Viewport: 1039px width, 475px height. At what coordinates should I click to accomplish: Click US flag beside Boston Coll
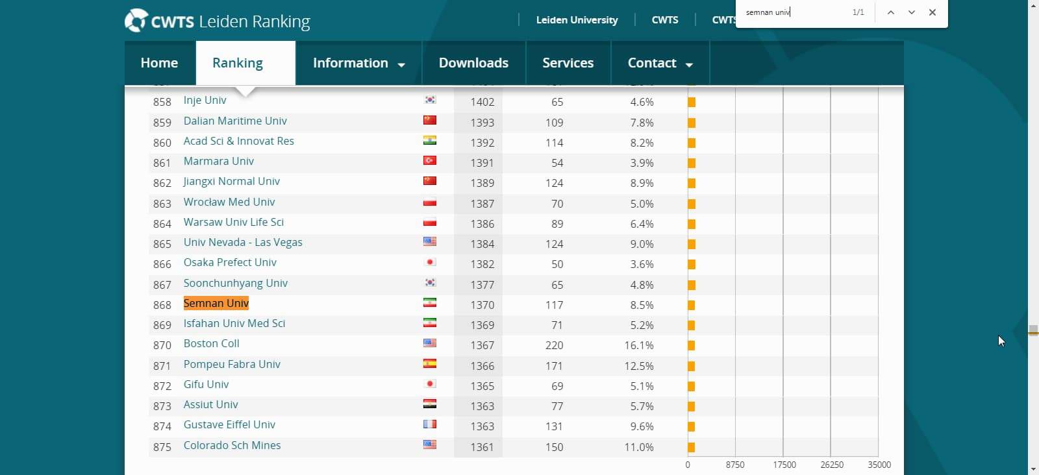coord(430,343)
